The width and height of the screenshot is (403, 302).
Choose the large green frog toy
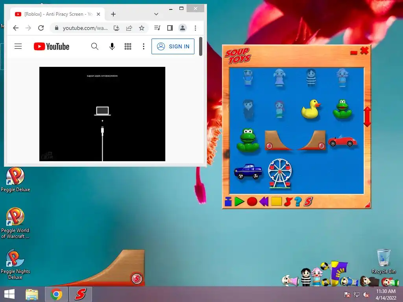tap(248, 140)
